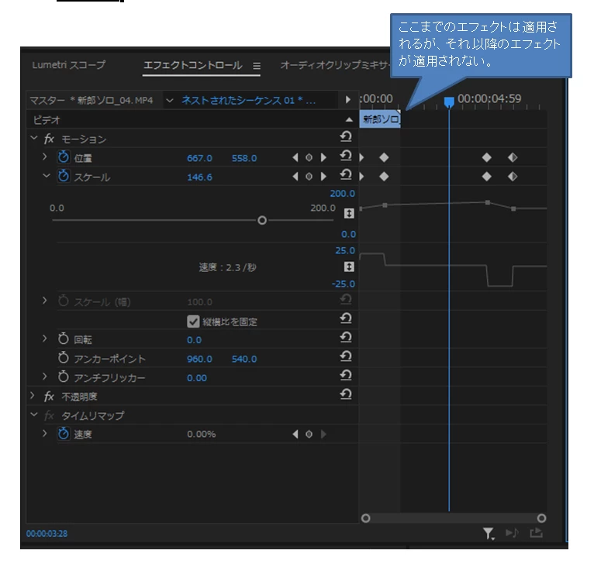594x571 pixels.
Task: Click the Anchor Point X value 960.0
Action: click(199, 359)
